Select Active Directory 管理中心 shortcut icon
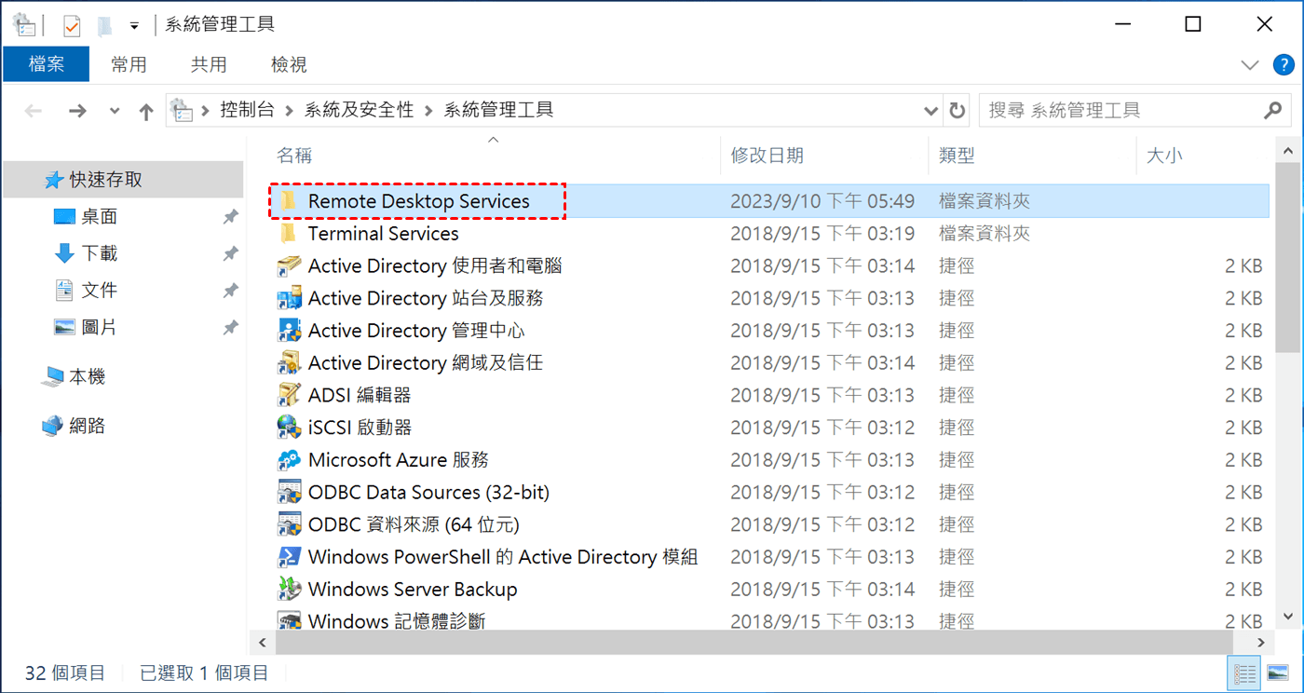The image size is (1304, 693). coord(289,331)
